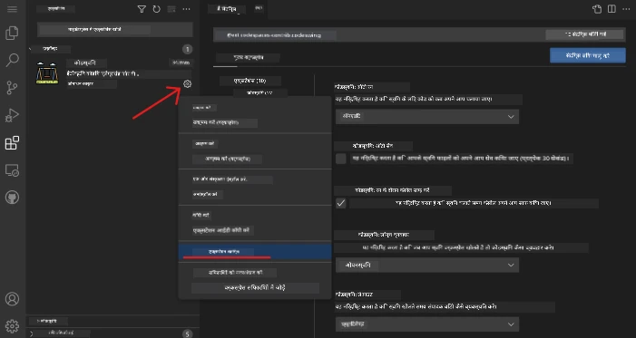This screenshot has height=338, width=636.
Task: Open Run and Debug view
Action: (12, 115)
